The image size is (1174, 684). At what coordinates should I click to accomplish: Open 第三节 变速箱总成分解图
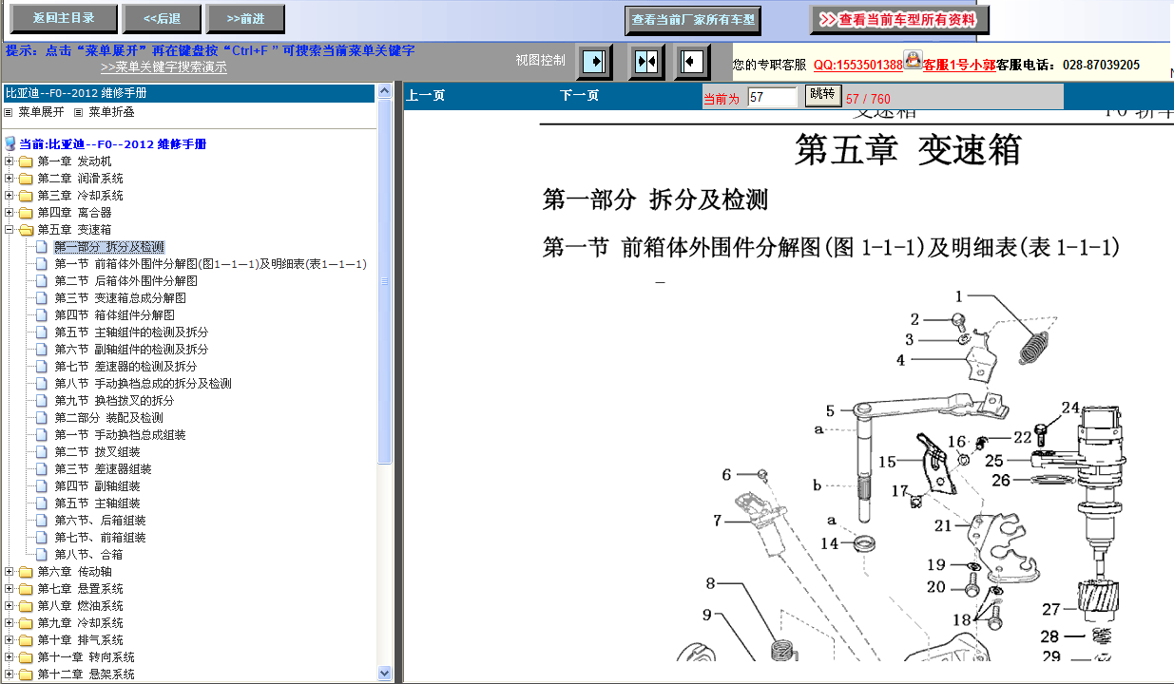(120, 298)
